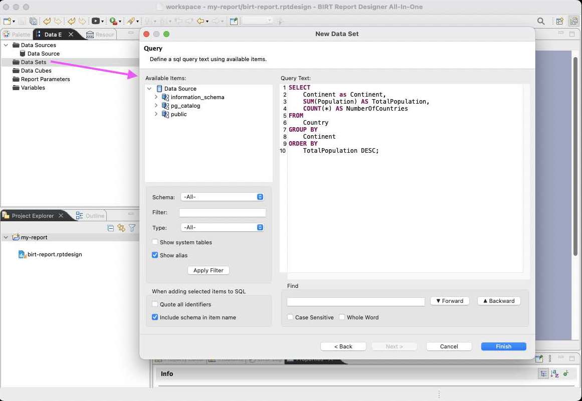Click the New report toolbar icon
This screenshot has width=582, height=401.
[x=7, y=21]
